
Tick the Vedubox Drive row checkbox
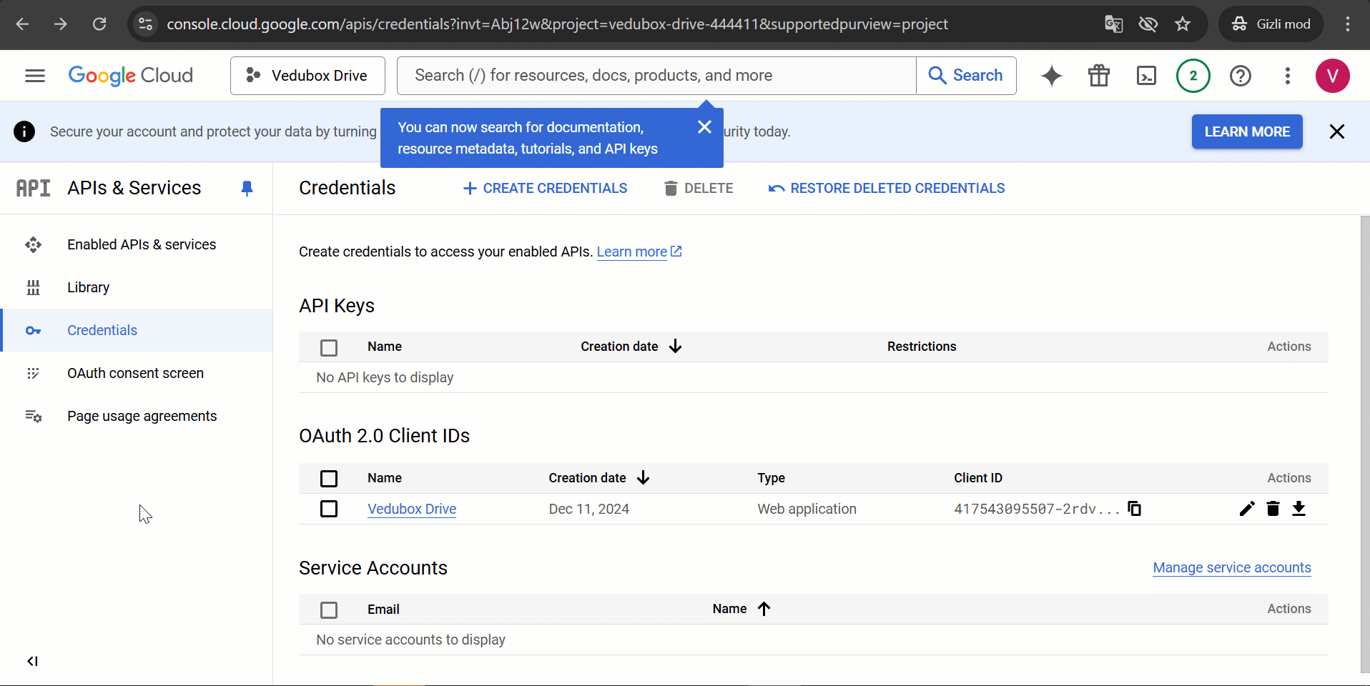click(329, 509)
